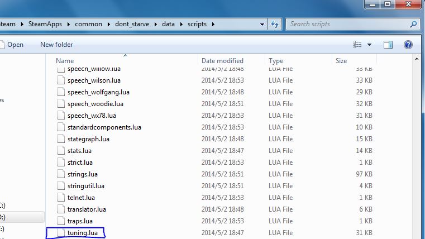Select file icon of strict.lua
Screen dimensions: 425x239
point(61,162)
